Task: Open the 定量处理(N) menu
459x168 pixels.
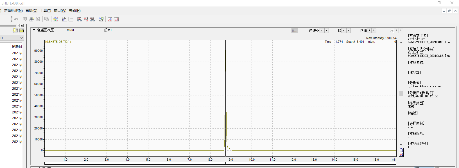Action: [x=13, y=11]
